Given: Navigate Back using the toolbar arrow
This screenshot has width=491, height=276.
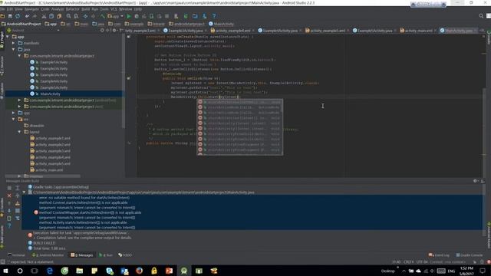Looking at the screenshot, I should click(85, 16).
